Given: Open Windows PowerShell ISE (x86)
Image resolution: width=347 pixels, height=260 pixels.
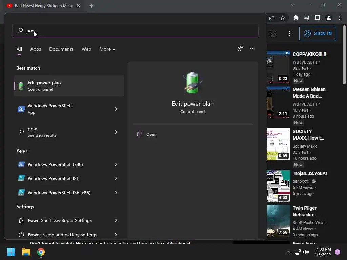Looking at the screenshot, I should click(x=69, y=193).
